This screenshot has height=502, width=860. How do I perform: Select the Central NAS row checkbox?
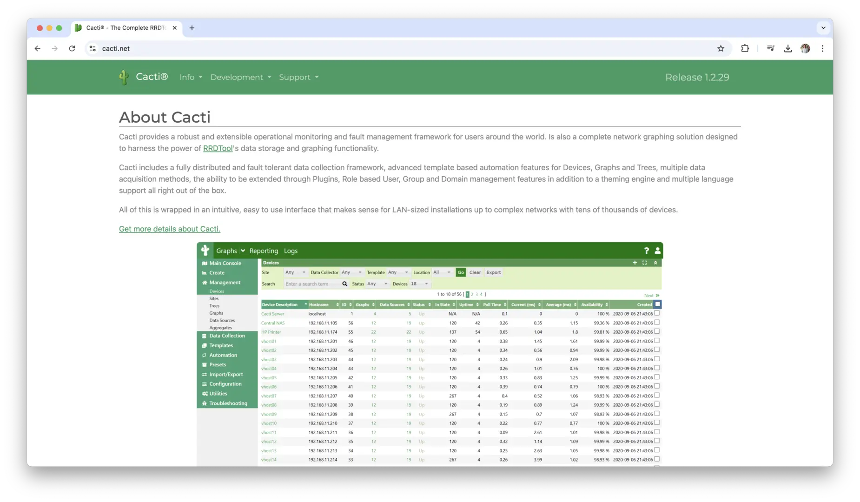(x=657, y=323)
